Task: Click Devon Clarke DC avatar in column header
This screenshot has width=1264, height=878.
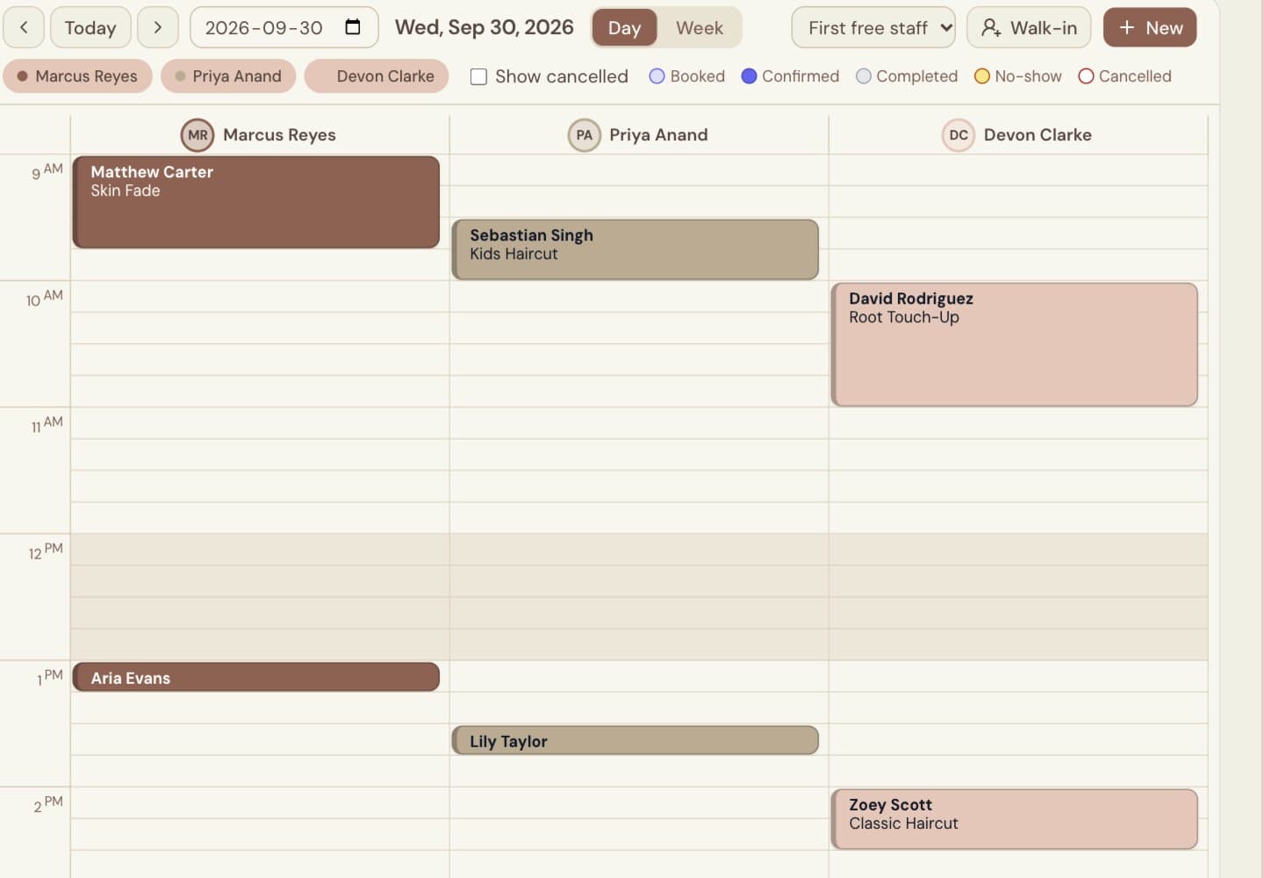Action: (x=959, y=135)
